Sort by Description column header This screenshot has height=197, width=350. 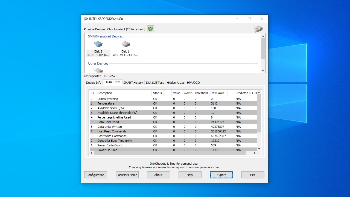(124, 93)
